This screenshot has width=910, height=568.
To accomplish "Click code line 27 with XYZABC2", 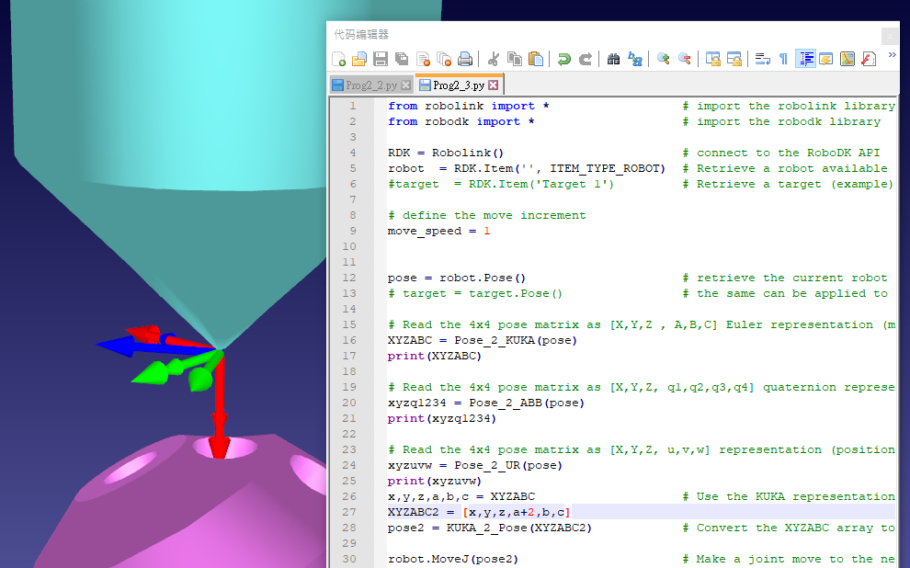I will point(478,512).
